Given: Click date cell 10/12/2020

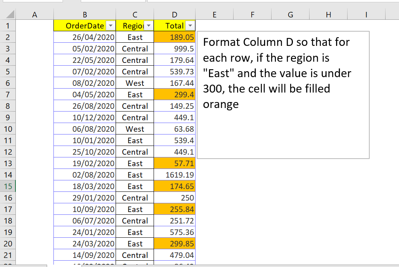Looking at the screenshot, I should pos(85,117).
